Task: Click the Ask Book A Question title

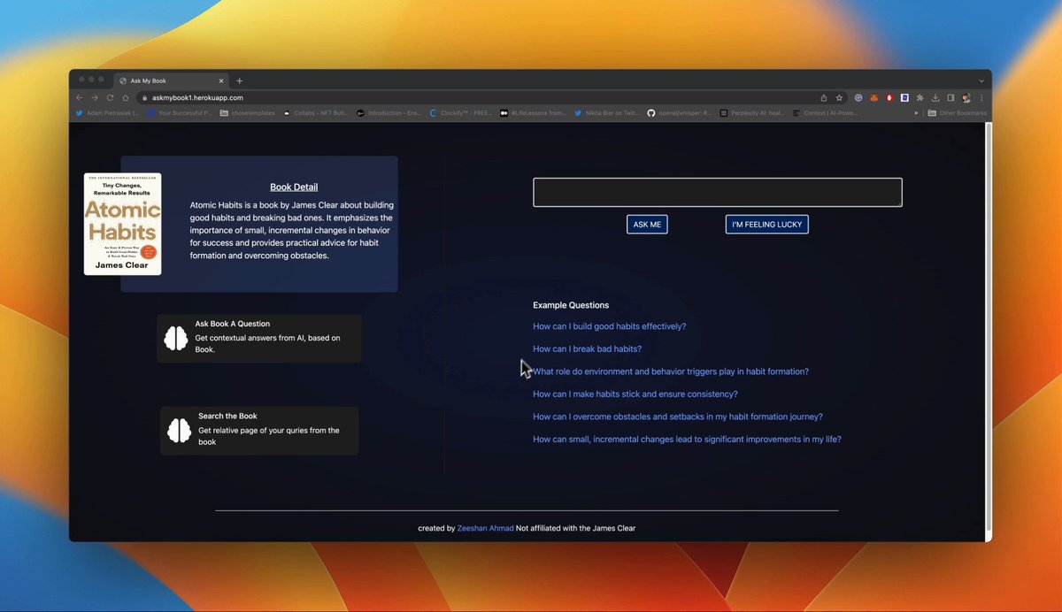Action: point(233,324)
